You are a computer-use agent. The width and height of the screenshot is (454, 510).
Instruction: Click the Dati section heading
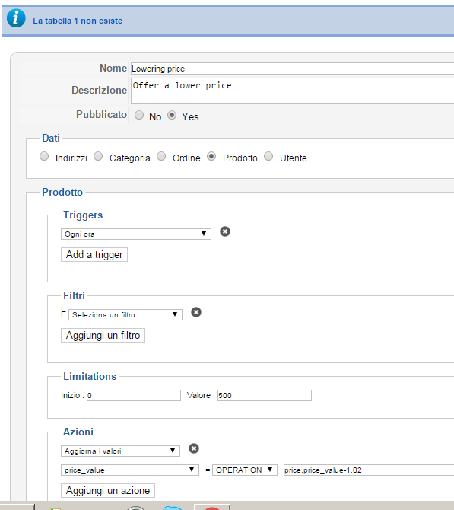(x=51, y=138)
